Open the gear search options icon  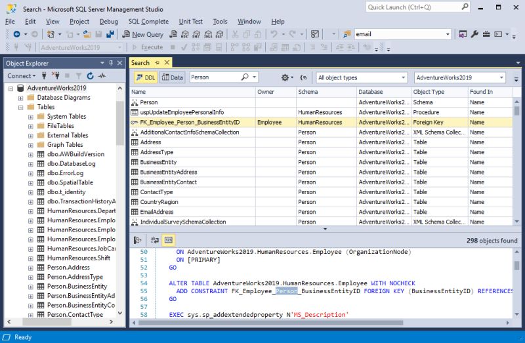click(x=285, y=77)
